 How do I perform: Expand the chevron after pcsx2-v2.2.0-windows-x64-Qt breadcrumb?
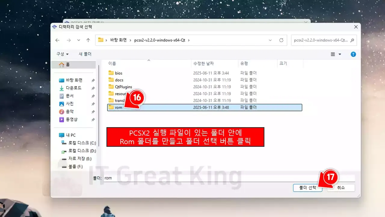tap(189, 40)
